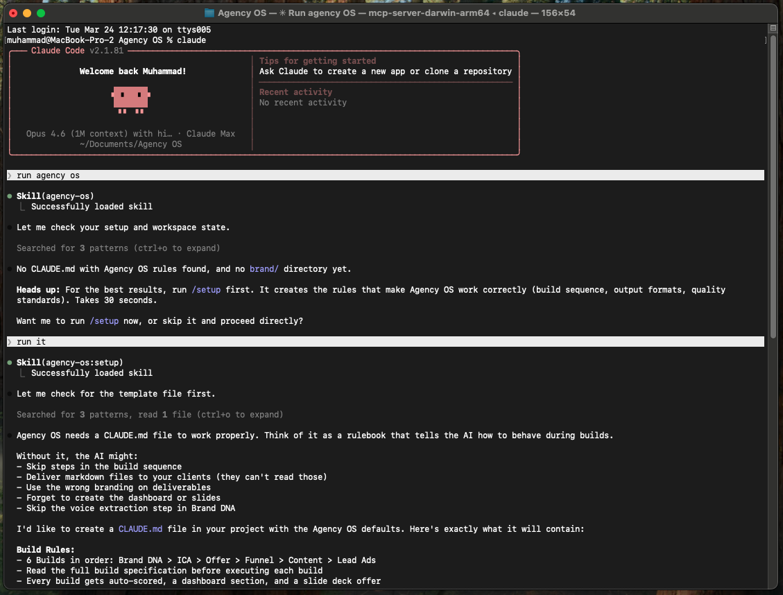This screenshot has width=783, height=595.
Task: Click the lines icon above the scrollbar
Action: tap(772, 28)
